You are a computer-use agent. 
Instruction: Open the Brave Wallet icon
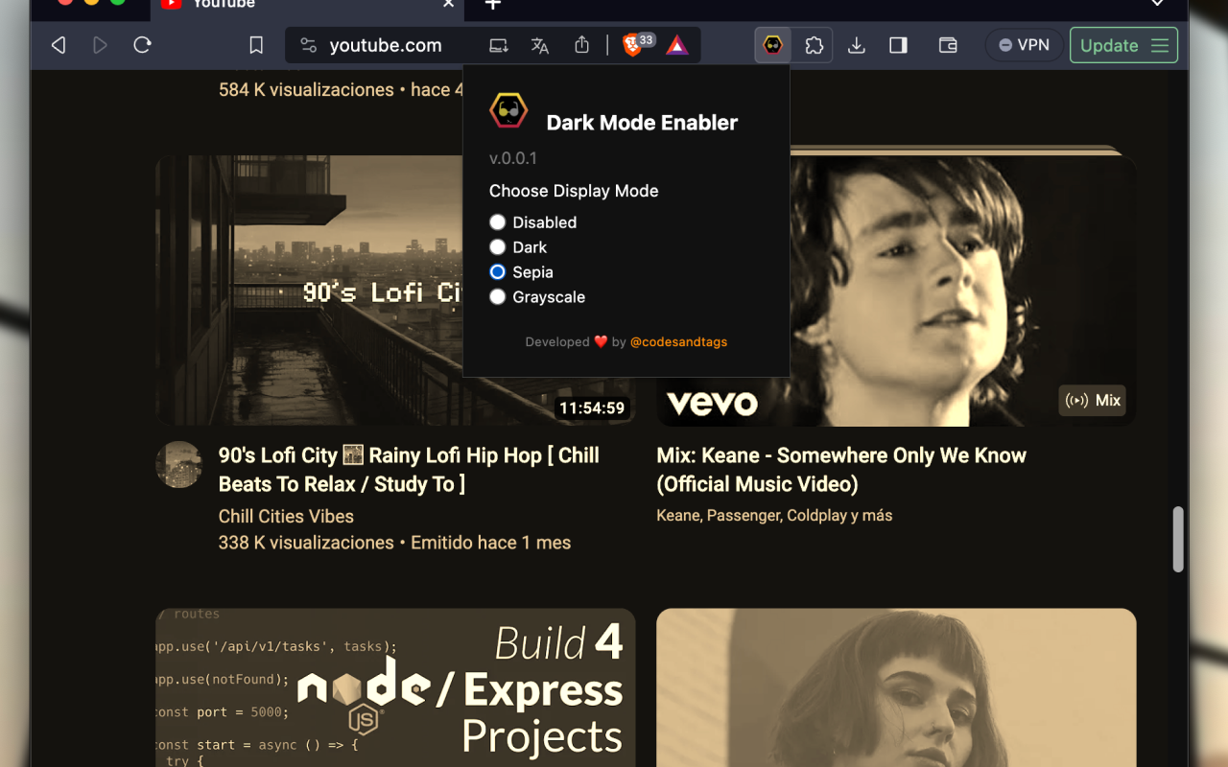pyautogui.click(x=948, y=45)
